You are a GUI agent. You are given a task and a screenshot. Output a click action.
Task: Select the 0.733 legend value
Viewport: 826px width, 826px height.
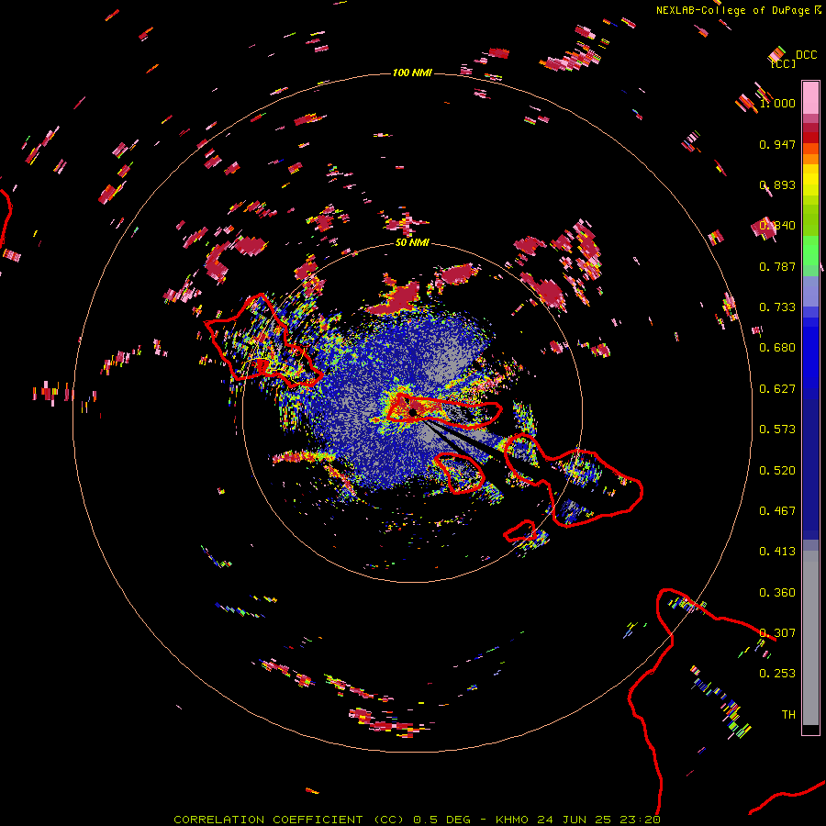coord(777,307)
